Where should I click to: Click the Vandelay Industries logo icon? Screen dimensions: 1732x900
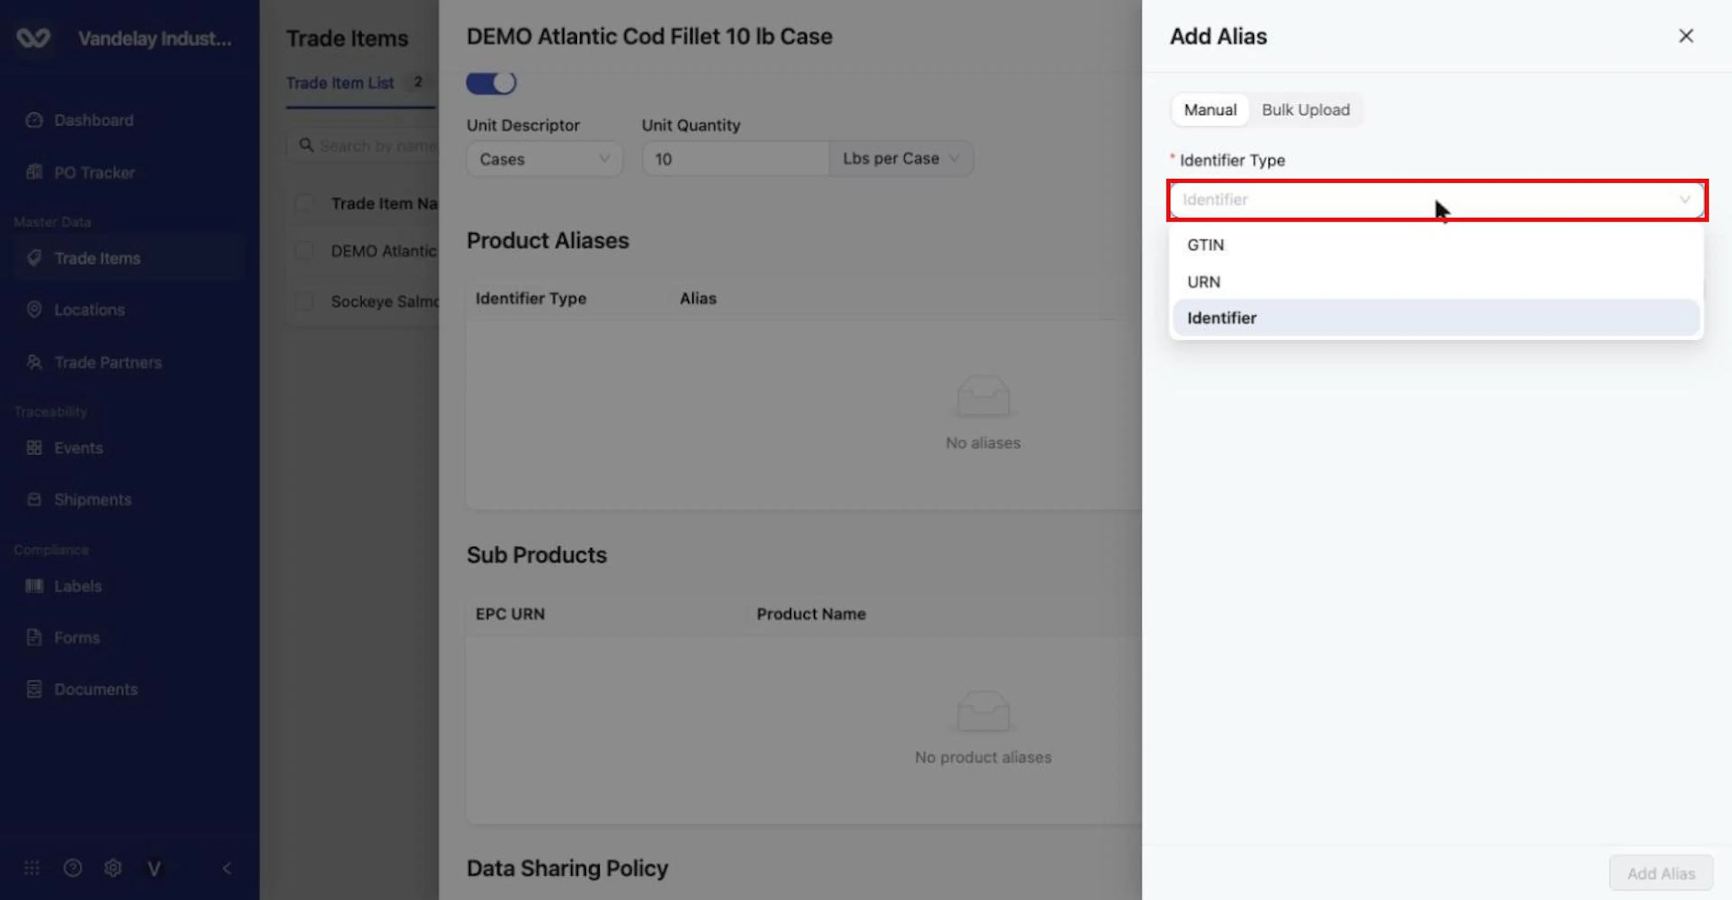(33, 38)
